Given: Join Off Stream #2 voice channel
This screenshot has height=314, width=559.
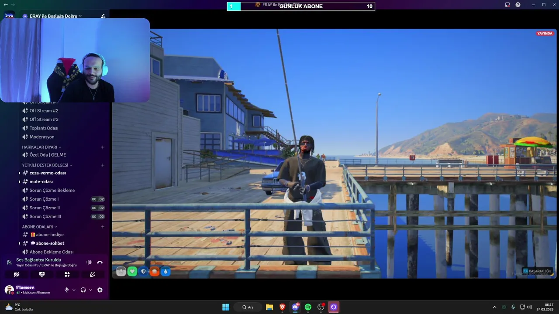Looking at the screenshot, I should 63,111.
